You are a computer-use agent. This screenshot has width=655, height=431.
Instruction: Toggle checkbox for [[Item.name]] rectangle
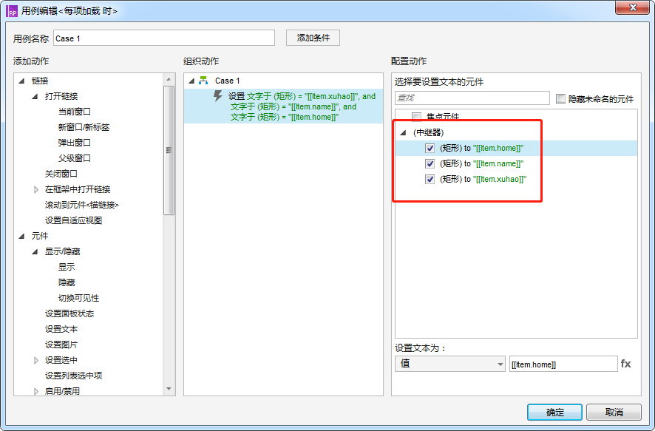click(430, 163)
